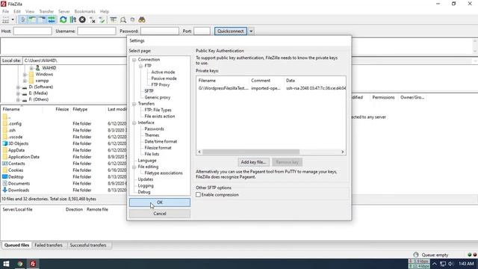Collapse the Transfers settings tree node
The image size is (478, 269).
pyautogui.click(x=134, y=104)
